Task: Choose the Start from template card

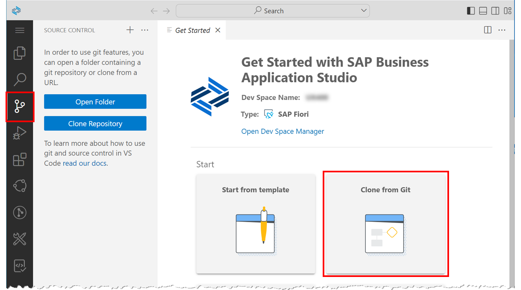Action: [256, 224]
